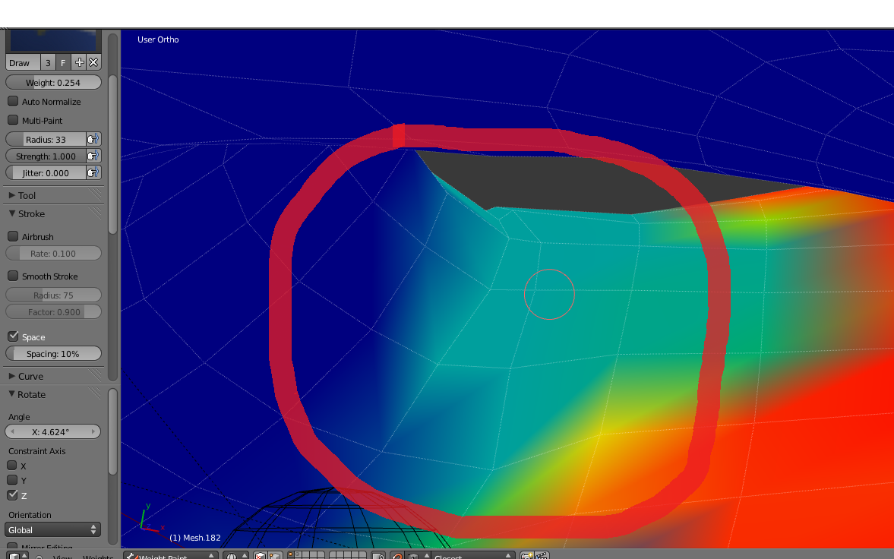Viewport: 894px width, 559px height.
Task: Adjust the brush Radius 33 slider
Action: point(46,139)
